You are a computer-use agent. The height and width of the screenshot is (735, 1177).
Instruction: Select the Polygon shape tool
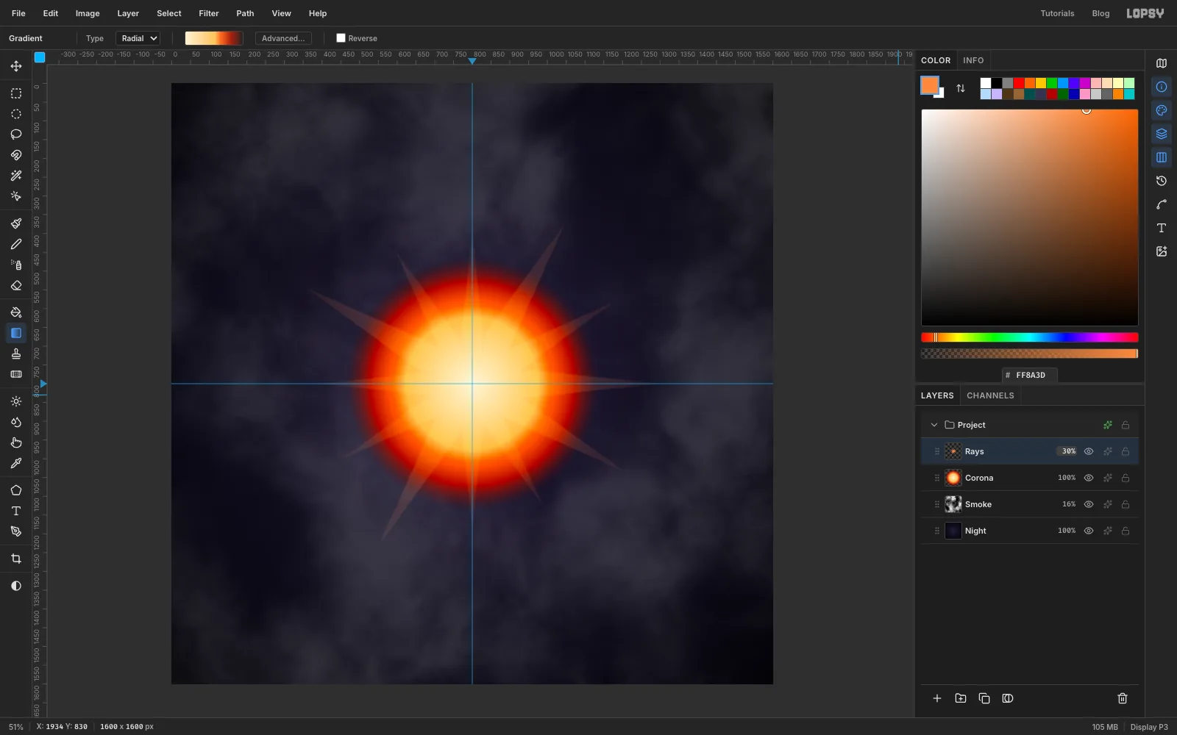point(16,490)
